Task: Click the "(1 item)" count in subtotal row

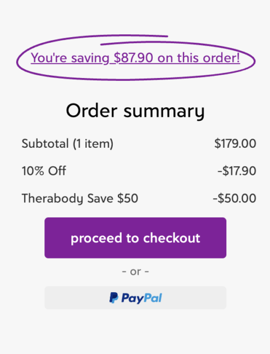Action: tap(93, 144)
